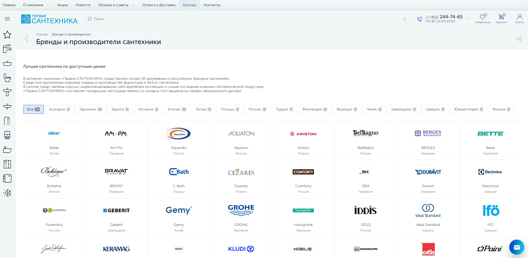Click the microphone voice search icon
The width and height of the screenshot is (528, 258).
(x=405, y=19)
